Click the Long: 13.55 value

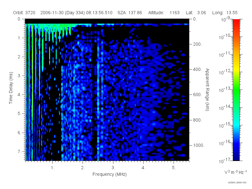225,13
